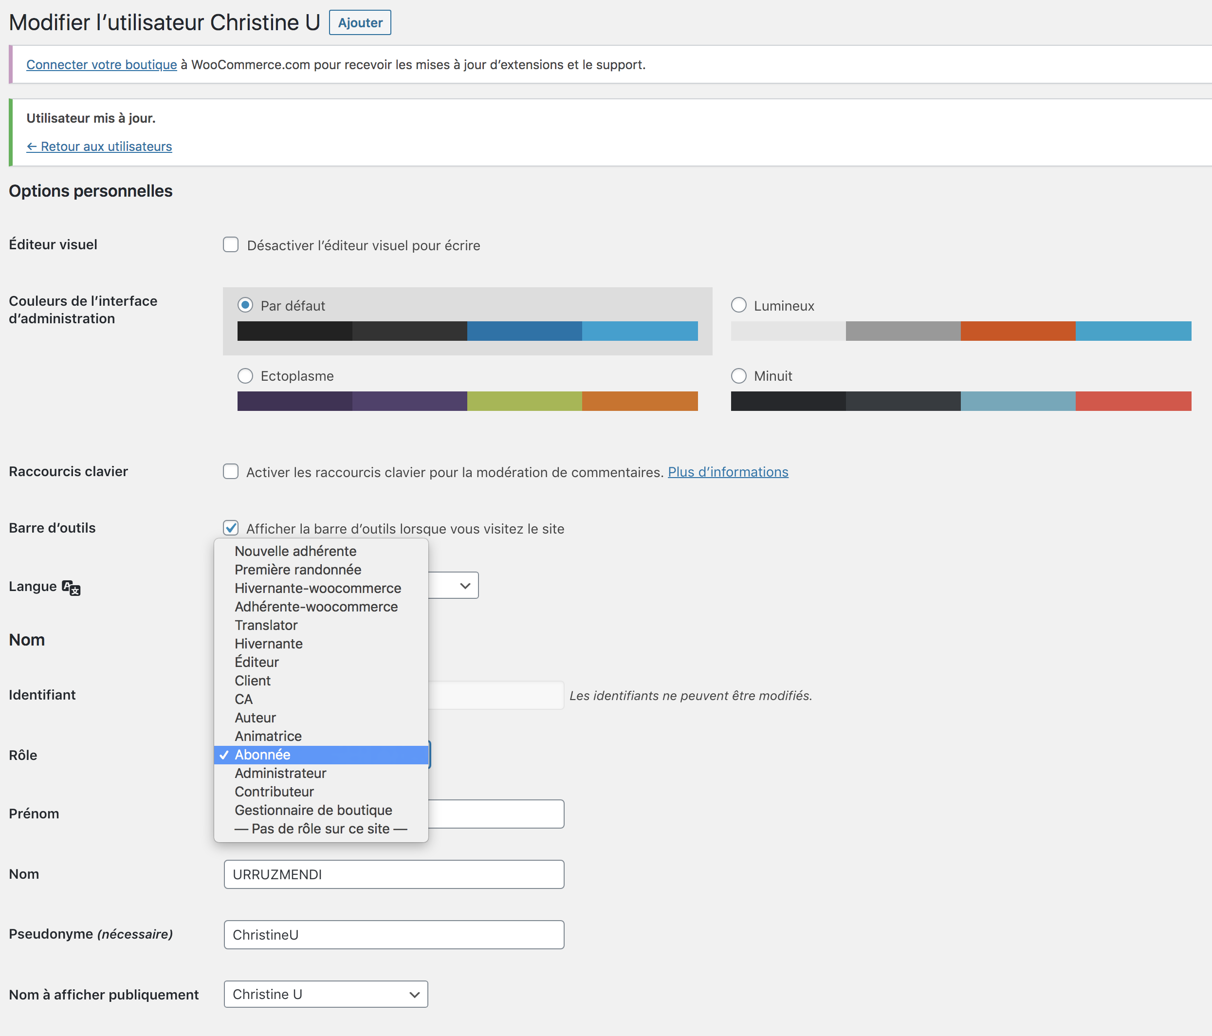Click the Ajouter button
The image size is (1212, 1036).
[360, 23]
